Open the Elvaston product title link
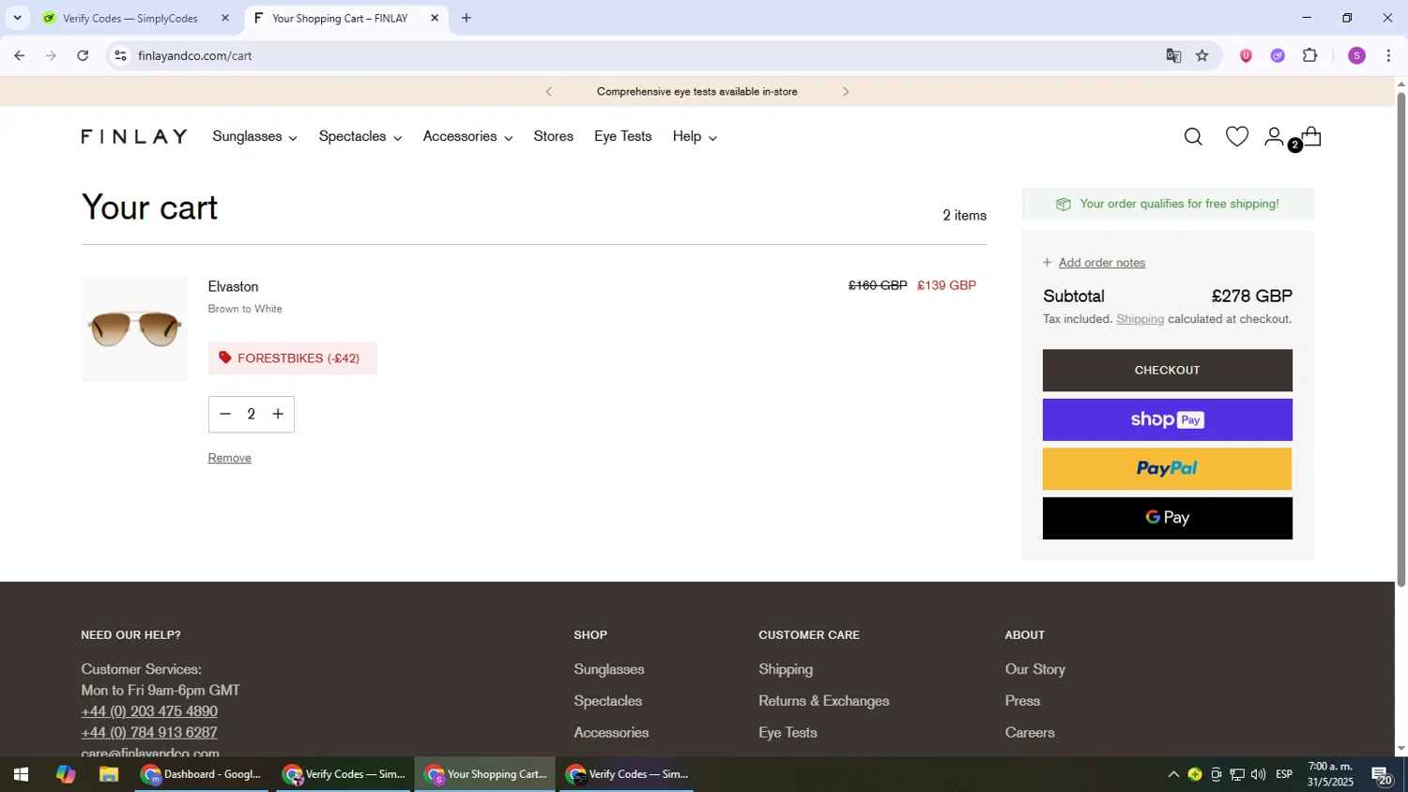 [x=233, y=287]
